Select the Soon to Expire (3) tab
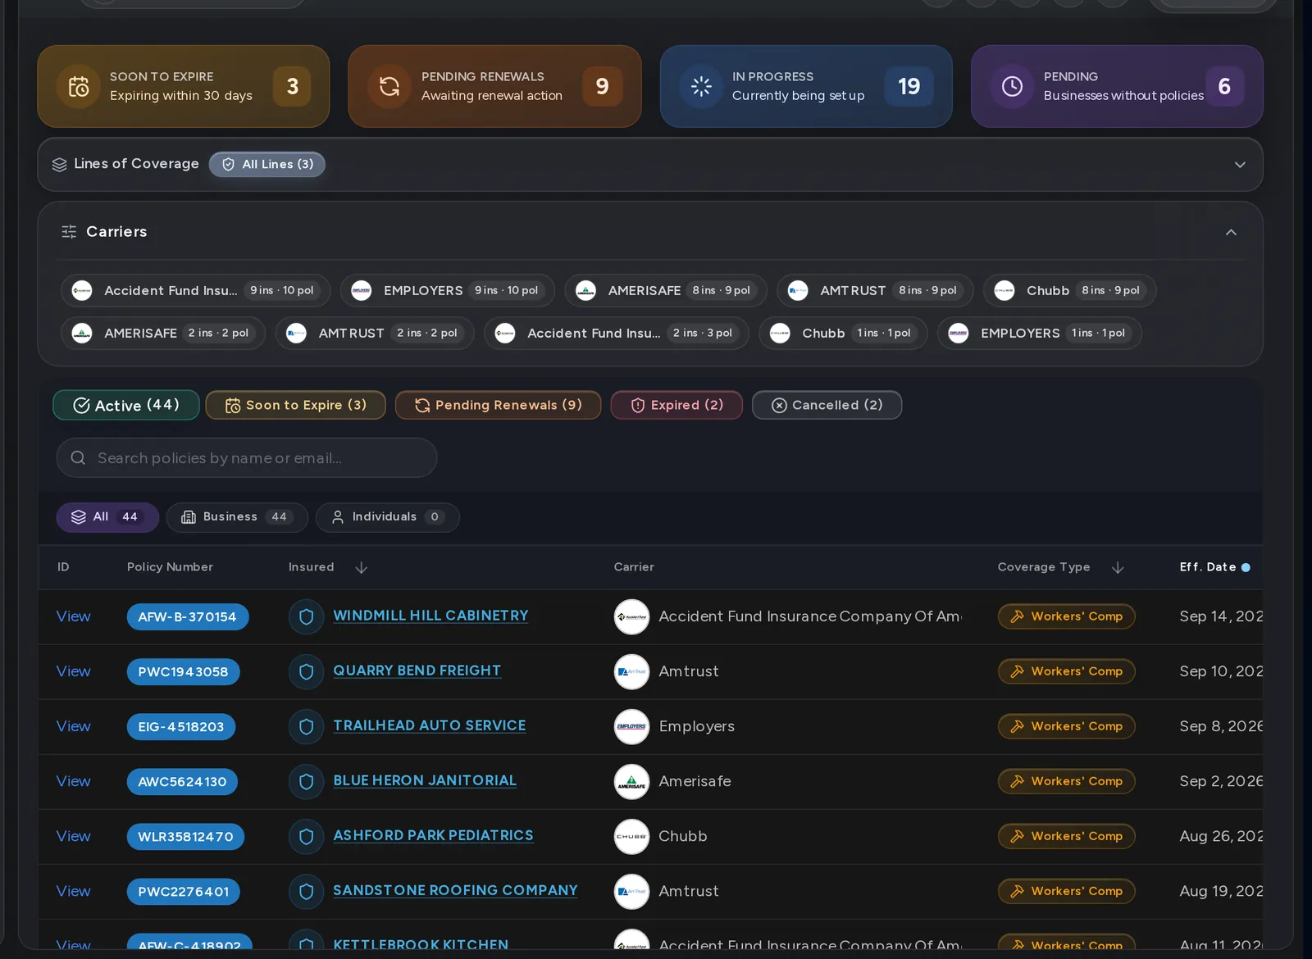Viewport: 1312px width, 959px height. (295, 405)
